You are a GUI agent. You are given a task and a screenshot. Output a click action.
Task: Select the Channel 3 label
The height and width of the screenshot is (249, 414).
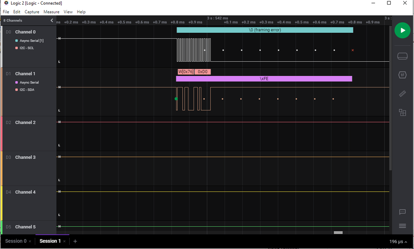[25, 157]
